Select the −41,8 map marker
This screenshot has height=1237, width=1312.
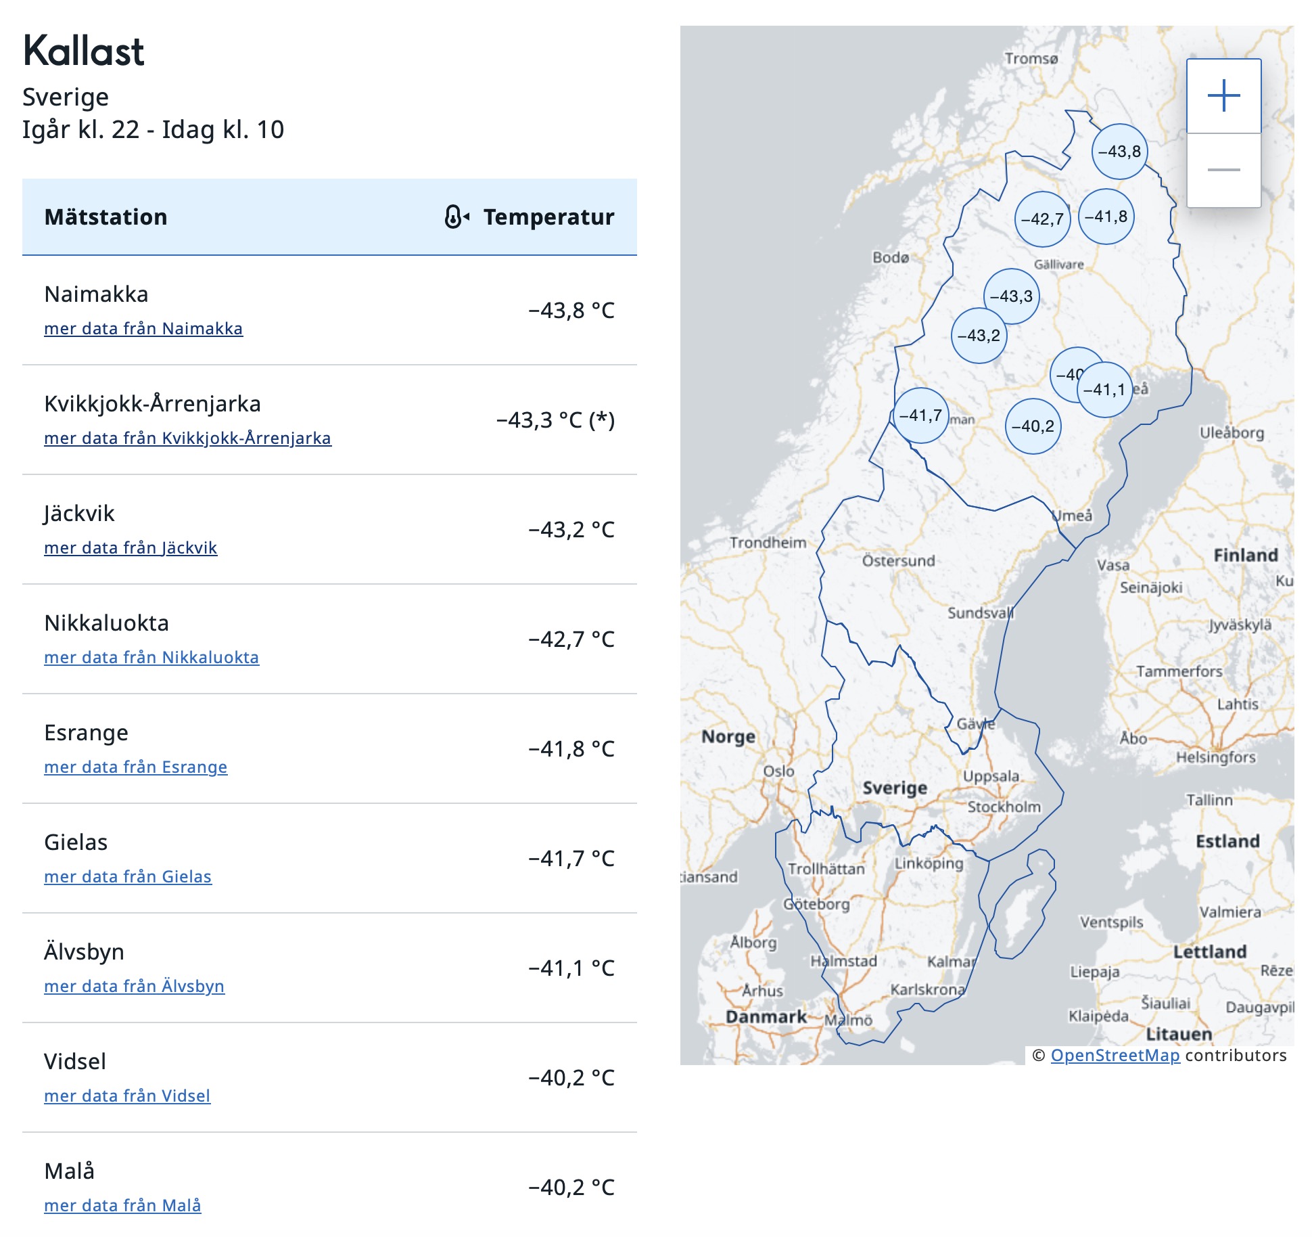click(x=1106, y=217)
